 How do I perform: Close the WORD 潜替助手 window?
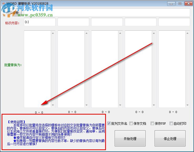pos(188,4)
